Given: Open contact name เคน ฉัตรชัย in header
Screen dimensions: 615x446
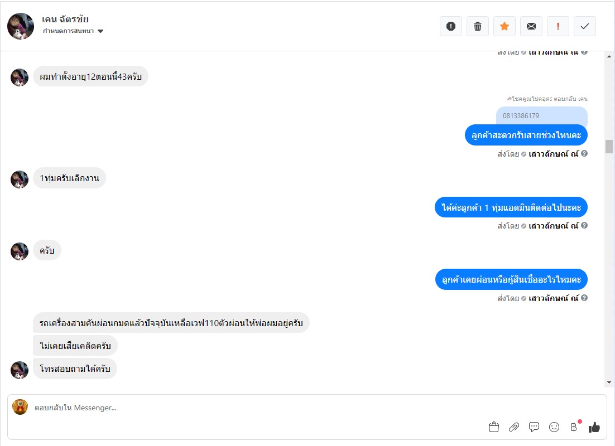Looking at the screenshot, I should [x=65, y=19].
